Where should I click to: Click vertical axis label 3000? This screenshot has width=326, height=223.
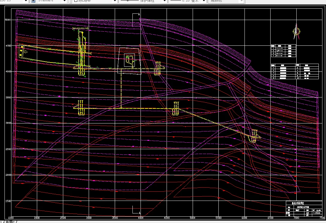[x=8, y=123]
